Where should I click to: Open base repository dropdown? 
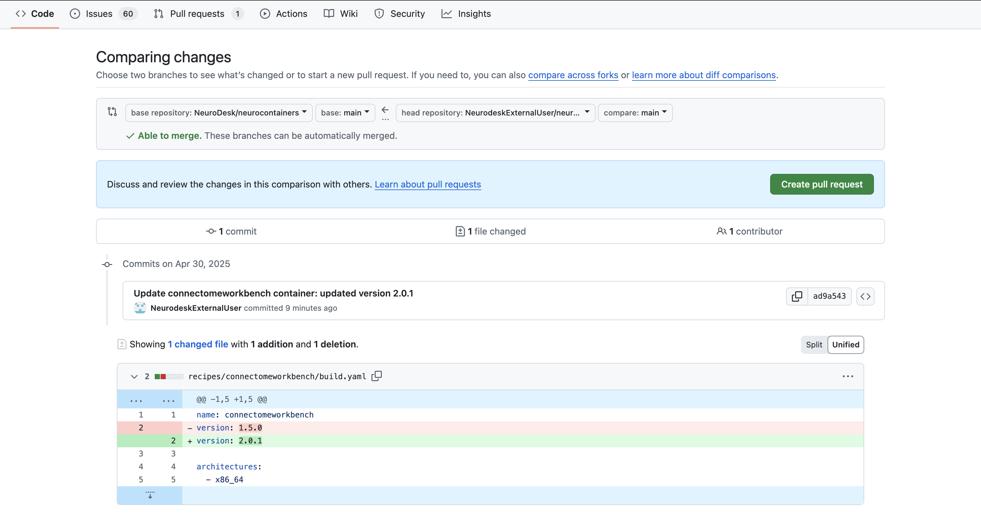(219, 113)
